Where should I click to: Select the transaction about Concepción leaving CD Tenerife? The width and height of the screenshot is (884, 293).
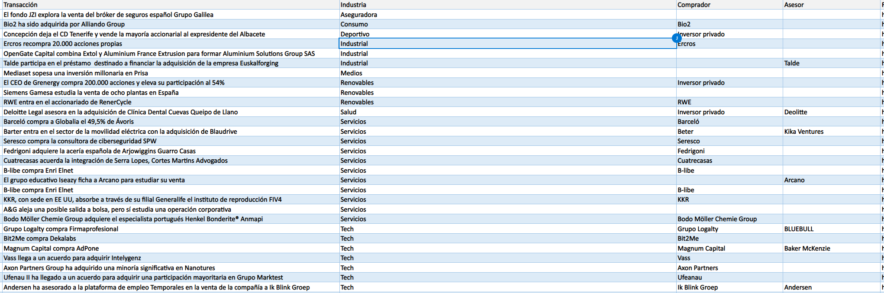(171, 34)
